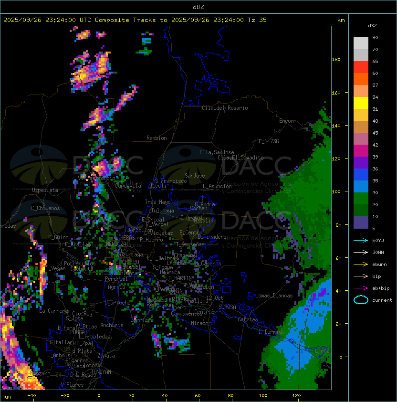The width and height of the screenshot is (397, 402).
Task: Click the pink bip track arrow
Action: [x=361, y=276]
